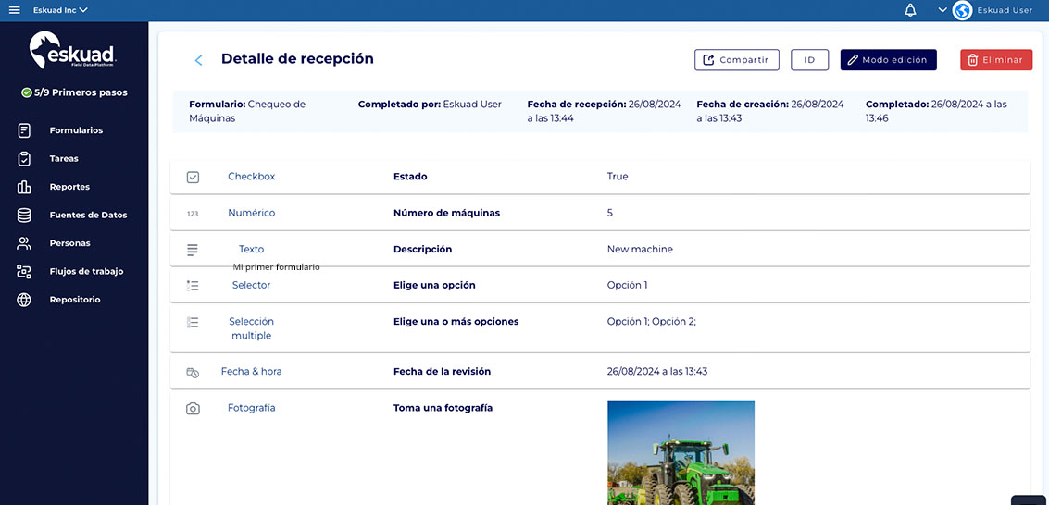This screenshot has height=505, width=1049.
Task: Open the hamburger menu icon
Action: point(14,10)
